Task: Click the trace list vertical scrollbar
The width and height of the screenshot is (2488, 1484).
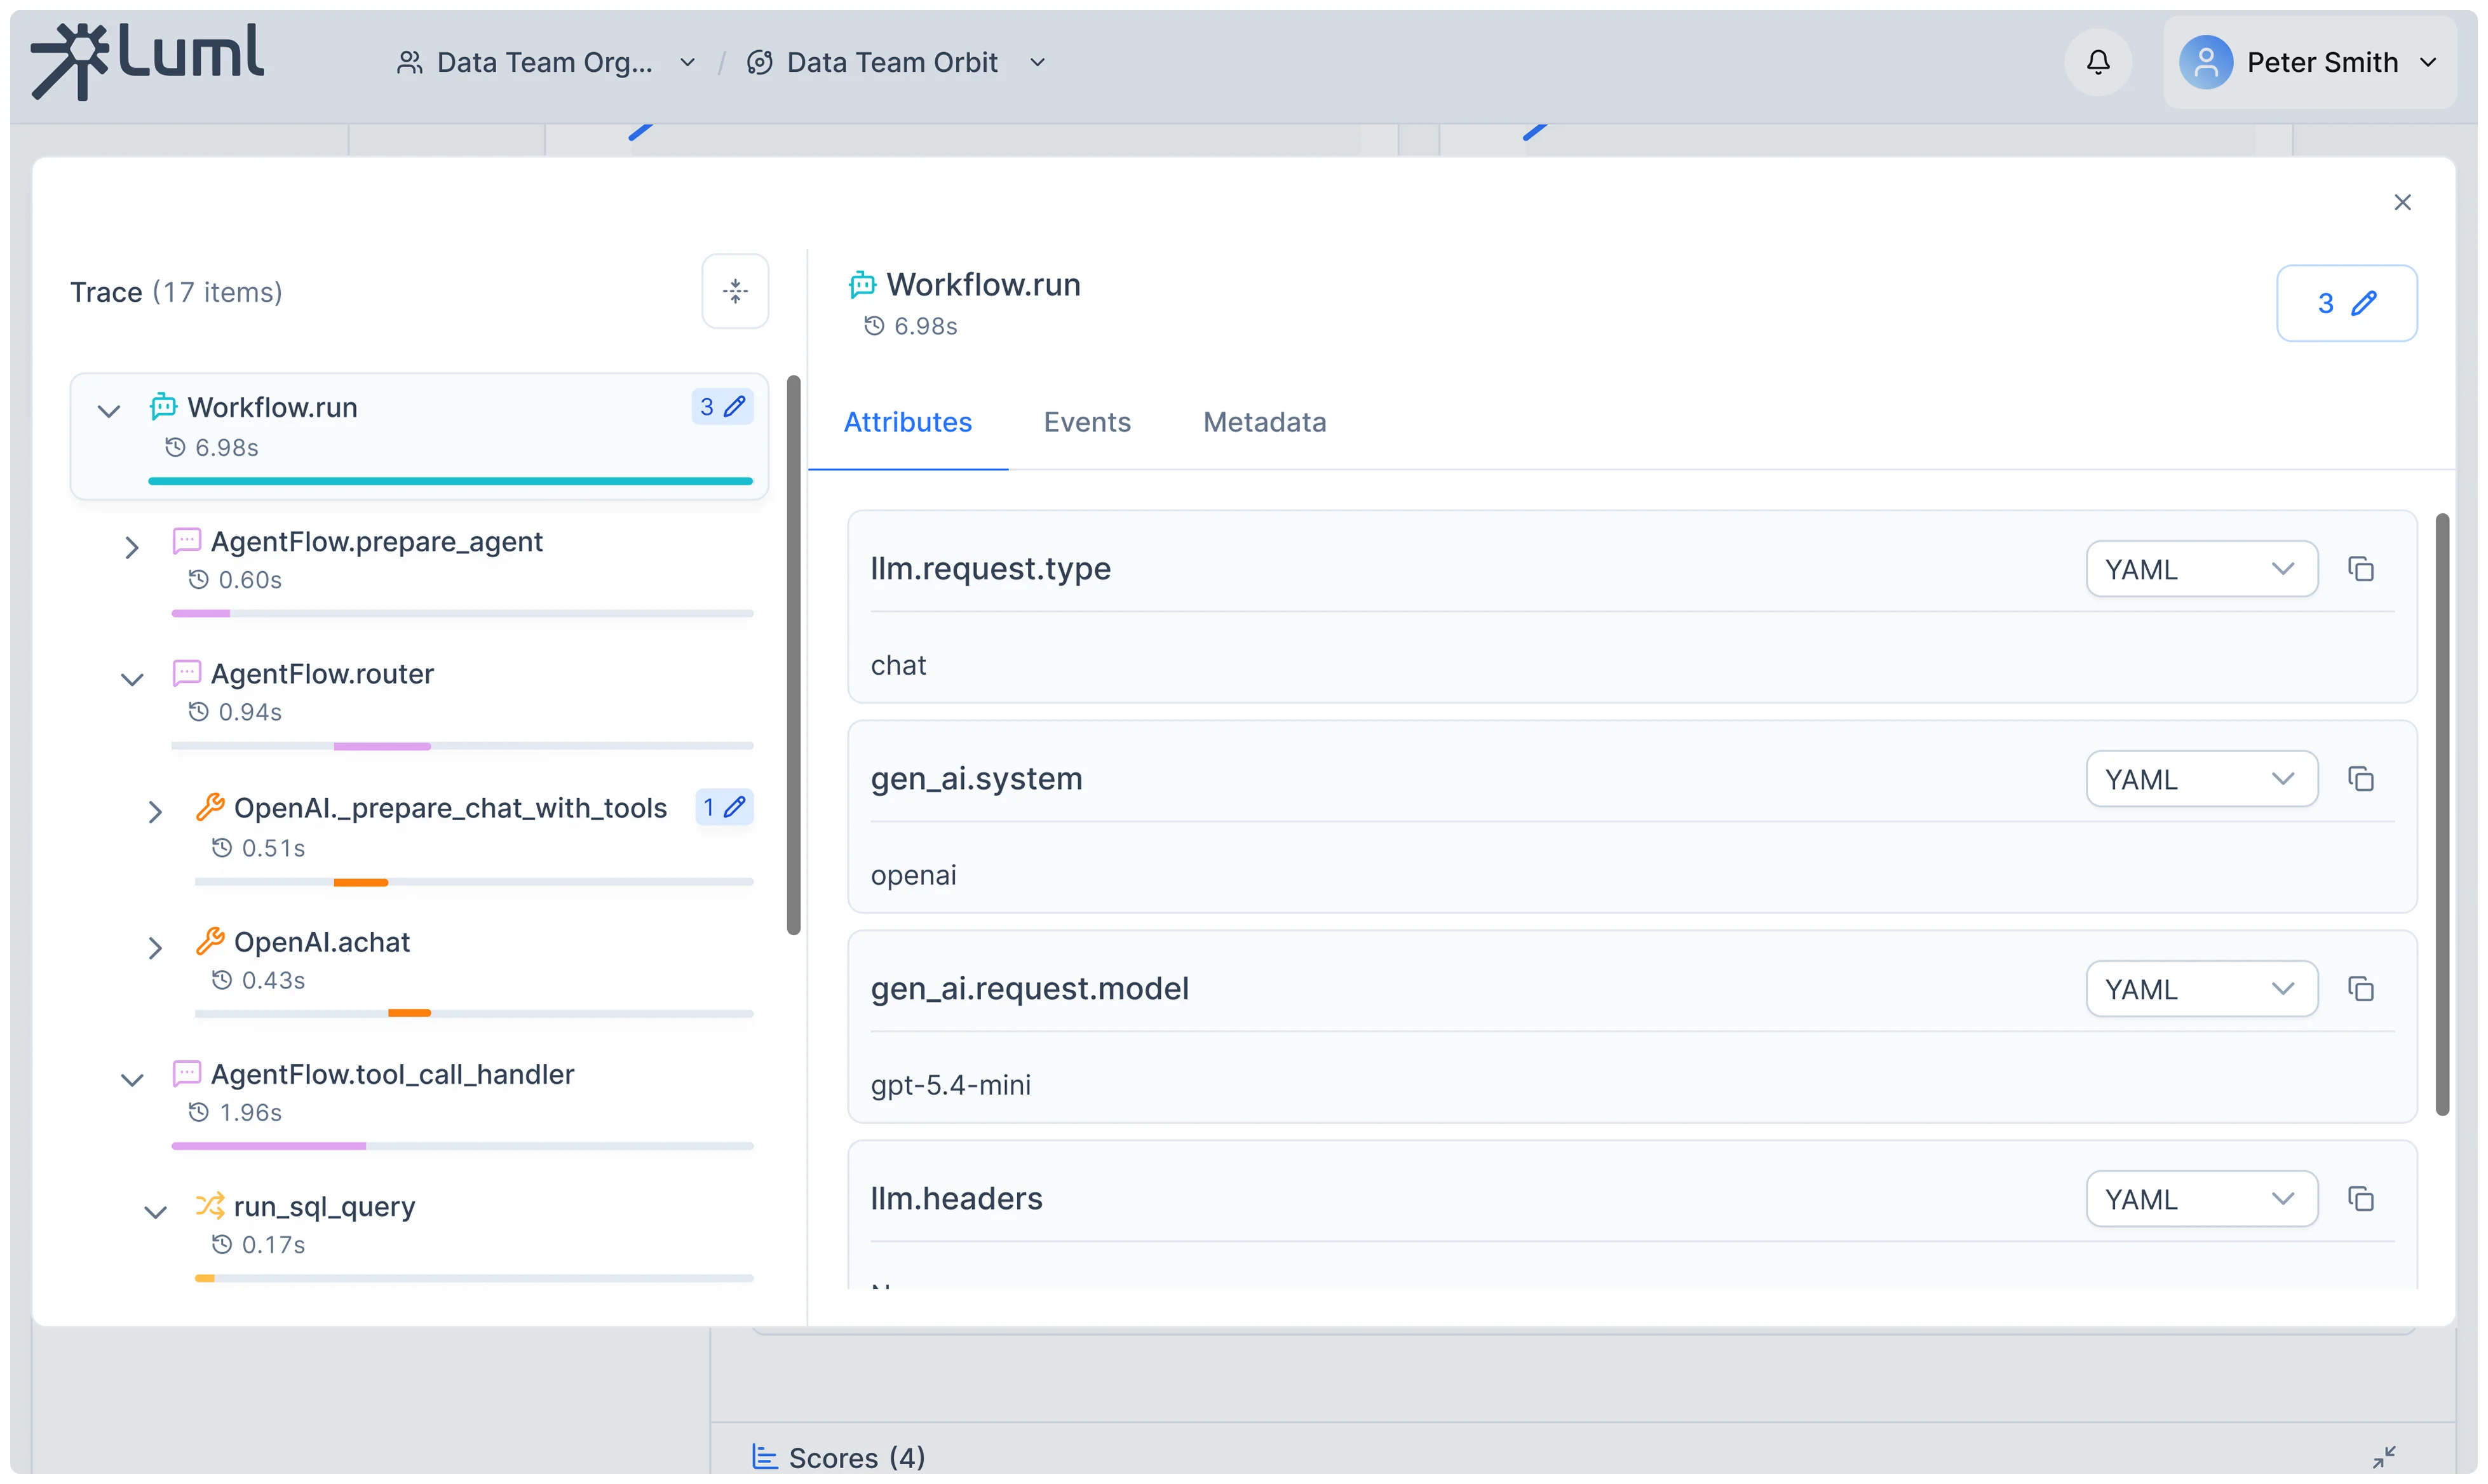Action: coord(793,655)
